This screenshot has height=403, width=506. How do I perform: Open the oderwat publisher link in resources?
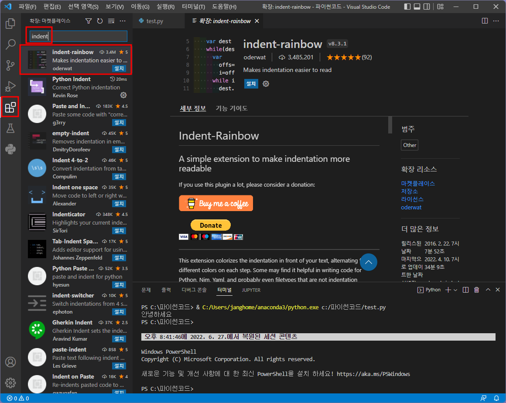tap(411, 208)
